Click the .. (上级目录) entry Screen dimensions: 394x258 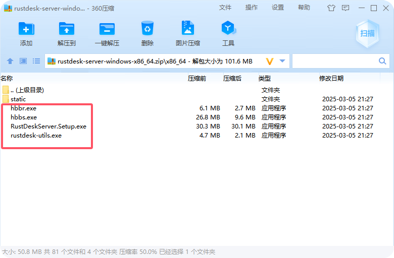click(x=27, y=90)
